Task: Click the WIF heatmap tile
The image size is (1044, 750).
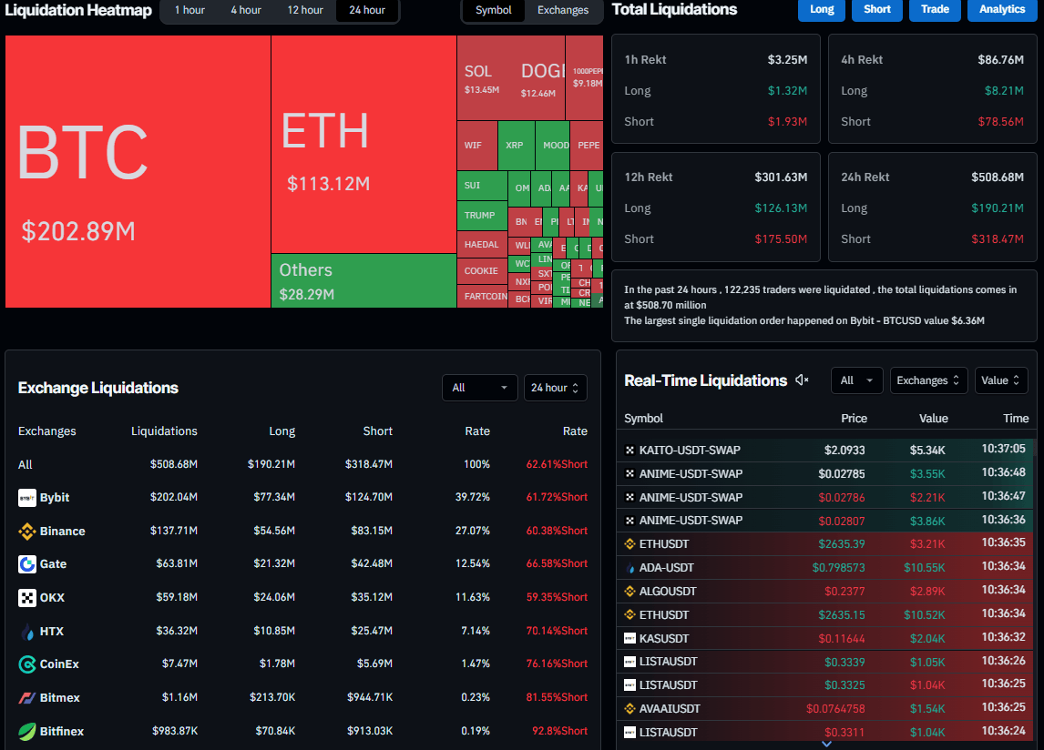Action: pos(477,145)
